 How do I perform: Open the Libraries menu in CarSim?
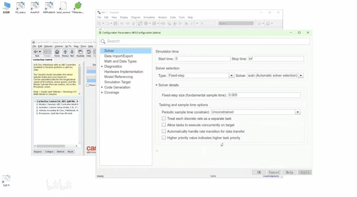click(x=59, y=46)
